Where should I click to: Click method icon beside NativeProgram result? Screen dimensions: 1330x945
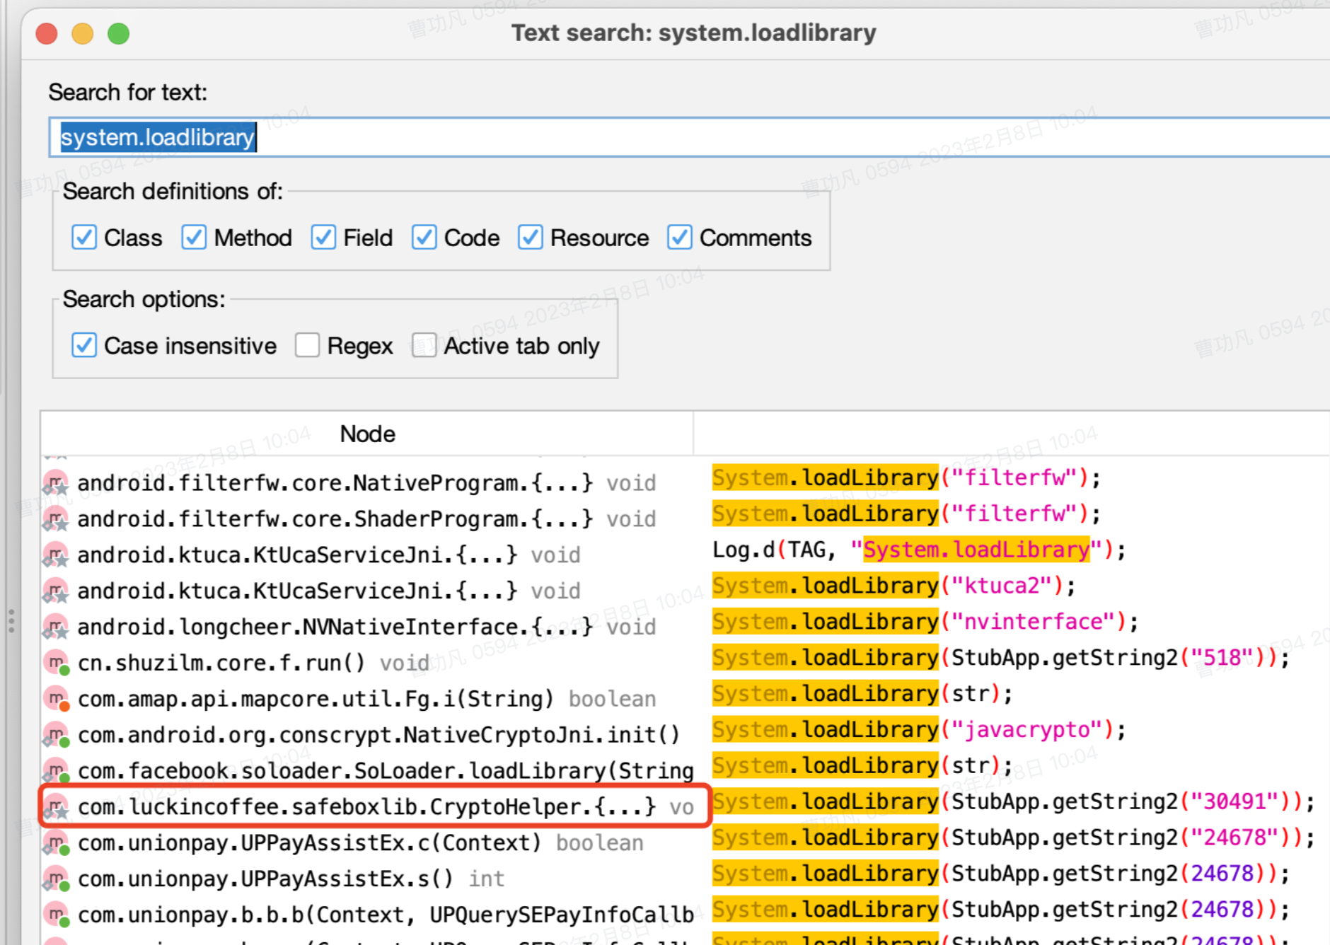(x=56, y=483)
